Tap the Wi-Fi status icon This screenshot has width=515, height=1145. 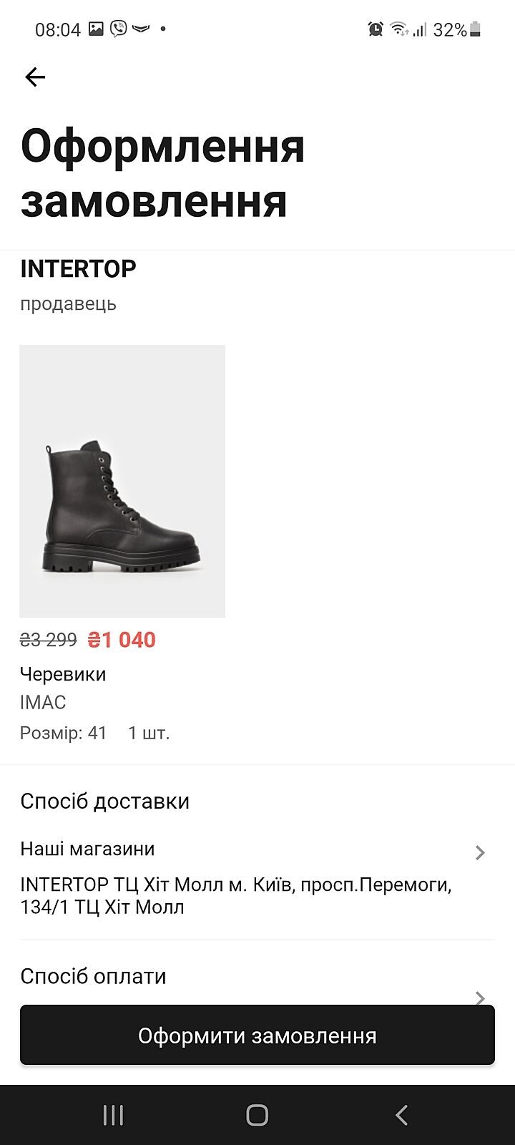pos(399,29)
